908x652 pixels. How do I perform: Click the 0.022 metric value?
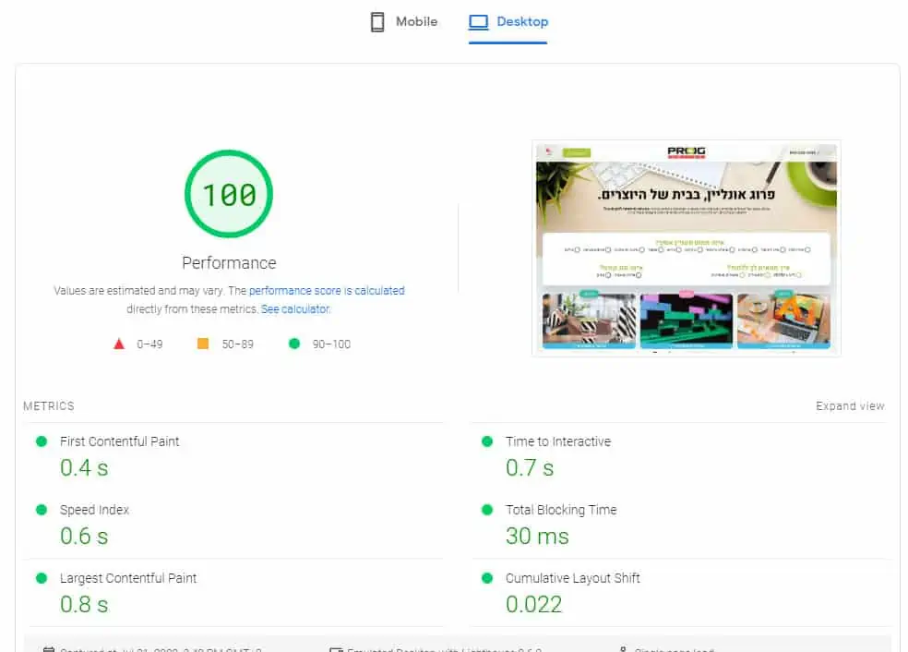(x=534, y=605)
